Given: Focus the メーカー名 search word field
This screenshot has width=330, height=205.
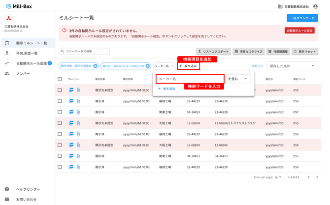Looking at the screenshot, I should (x=190, y=79).
